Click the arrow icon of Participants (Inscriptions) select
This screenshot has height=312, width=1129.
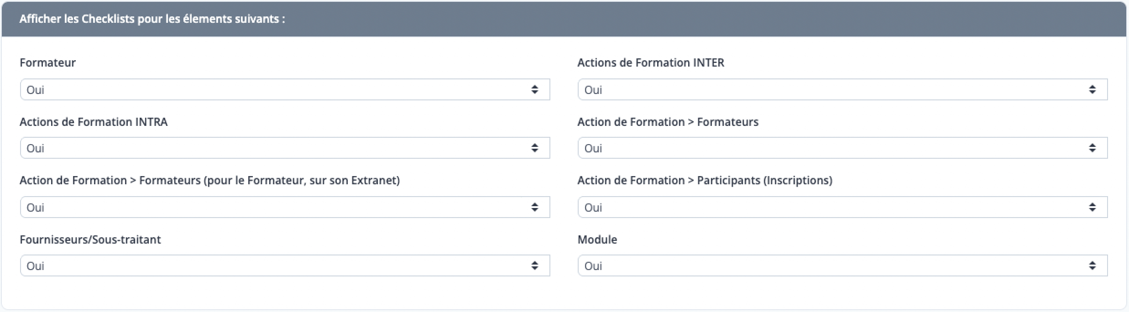point(1092,207)
